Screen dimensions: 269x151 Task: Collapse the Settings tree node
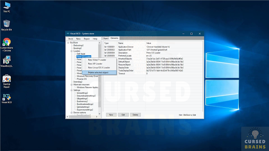pyautogui.click(x=71, y=90)
